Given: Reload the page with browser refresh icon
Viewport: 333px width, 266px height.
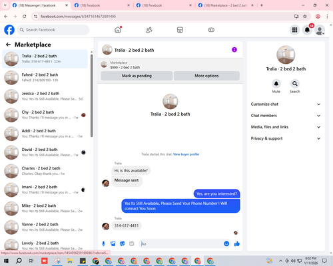Looking at the screenshot, I should coord(25,16).
